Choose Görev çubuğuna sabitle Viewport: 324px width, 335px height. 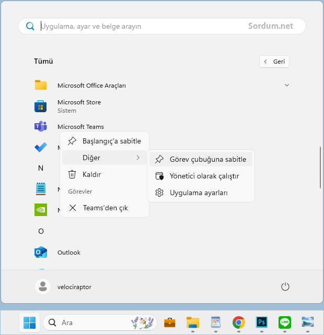point(201,159)
